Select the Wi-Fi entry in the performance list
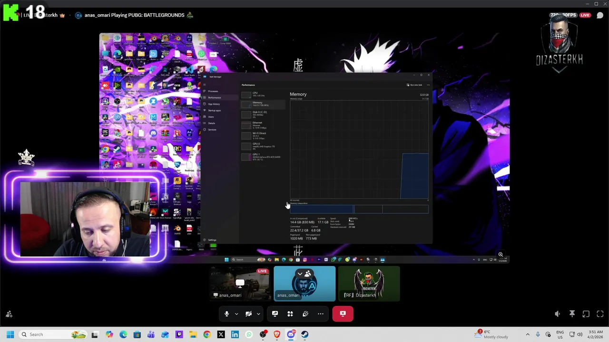This screenshot has height=342, width=609. 263,135
